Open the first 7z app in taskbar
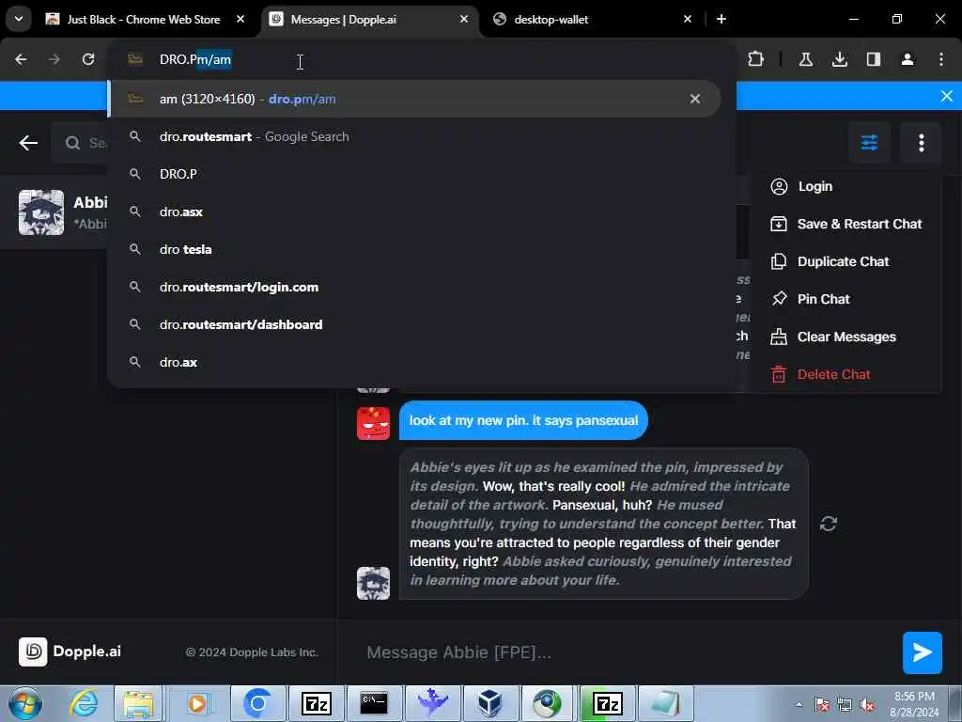The image size is (962, 722). pyautogui.click(x=316, y=703)
